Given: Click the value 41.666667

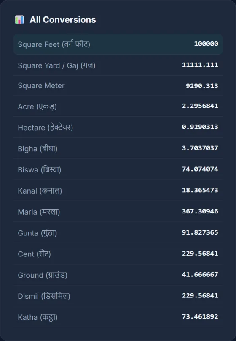Looking at the screenshot, I should [200, 275].
